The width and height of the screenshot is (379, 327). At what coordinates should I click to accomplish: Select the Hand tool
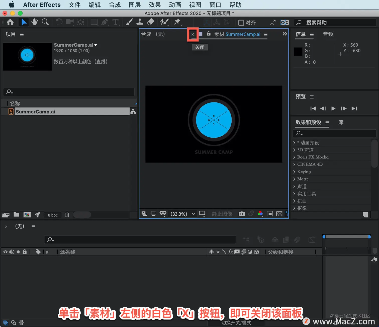click(35, 22)
